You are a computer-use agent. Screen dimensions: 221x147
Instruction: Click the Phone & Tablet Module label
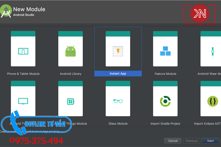[23, 74]
